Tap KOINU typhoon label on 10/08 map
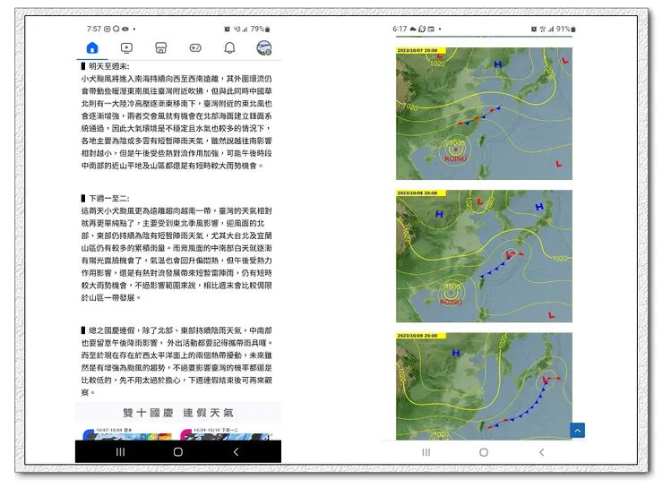This screenshot has height=488, width=663. click(x=451, y=302)
